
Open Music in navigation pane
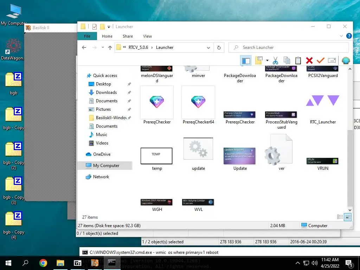tap(102, 135)
